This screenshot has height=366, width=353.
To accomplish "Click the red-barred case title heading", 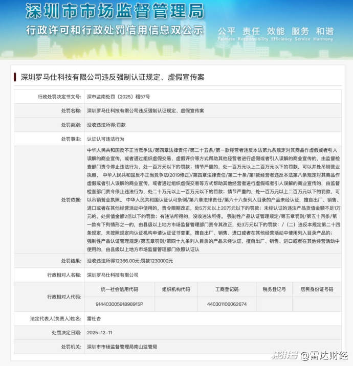I will coord(112,77).
